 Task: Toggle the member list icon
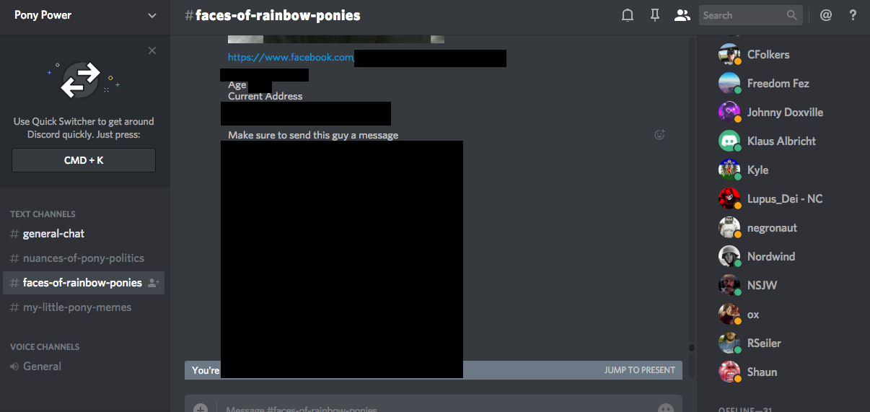click(682, 15)
